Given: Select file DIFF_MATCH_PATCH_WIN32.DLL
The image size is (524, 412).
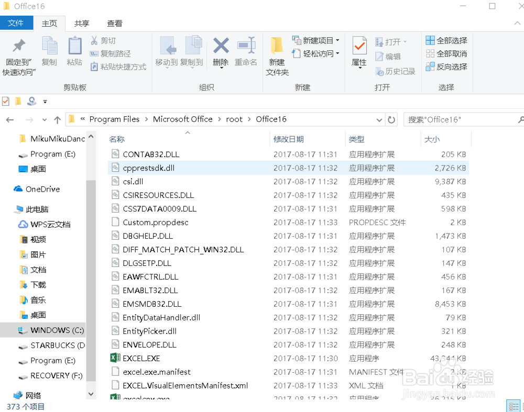Looking at the screenshot, I should coord(289,249).
